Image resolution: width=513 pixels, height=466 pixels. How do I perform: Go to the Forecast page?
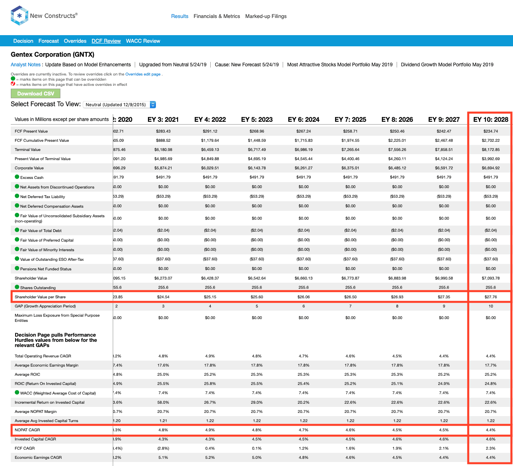click(48, 41)
